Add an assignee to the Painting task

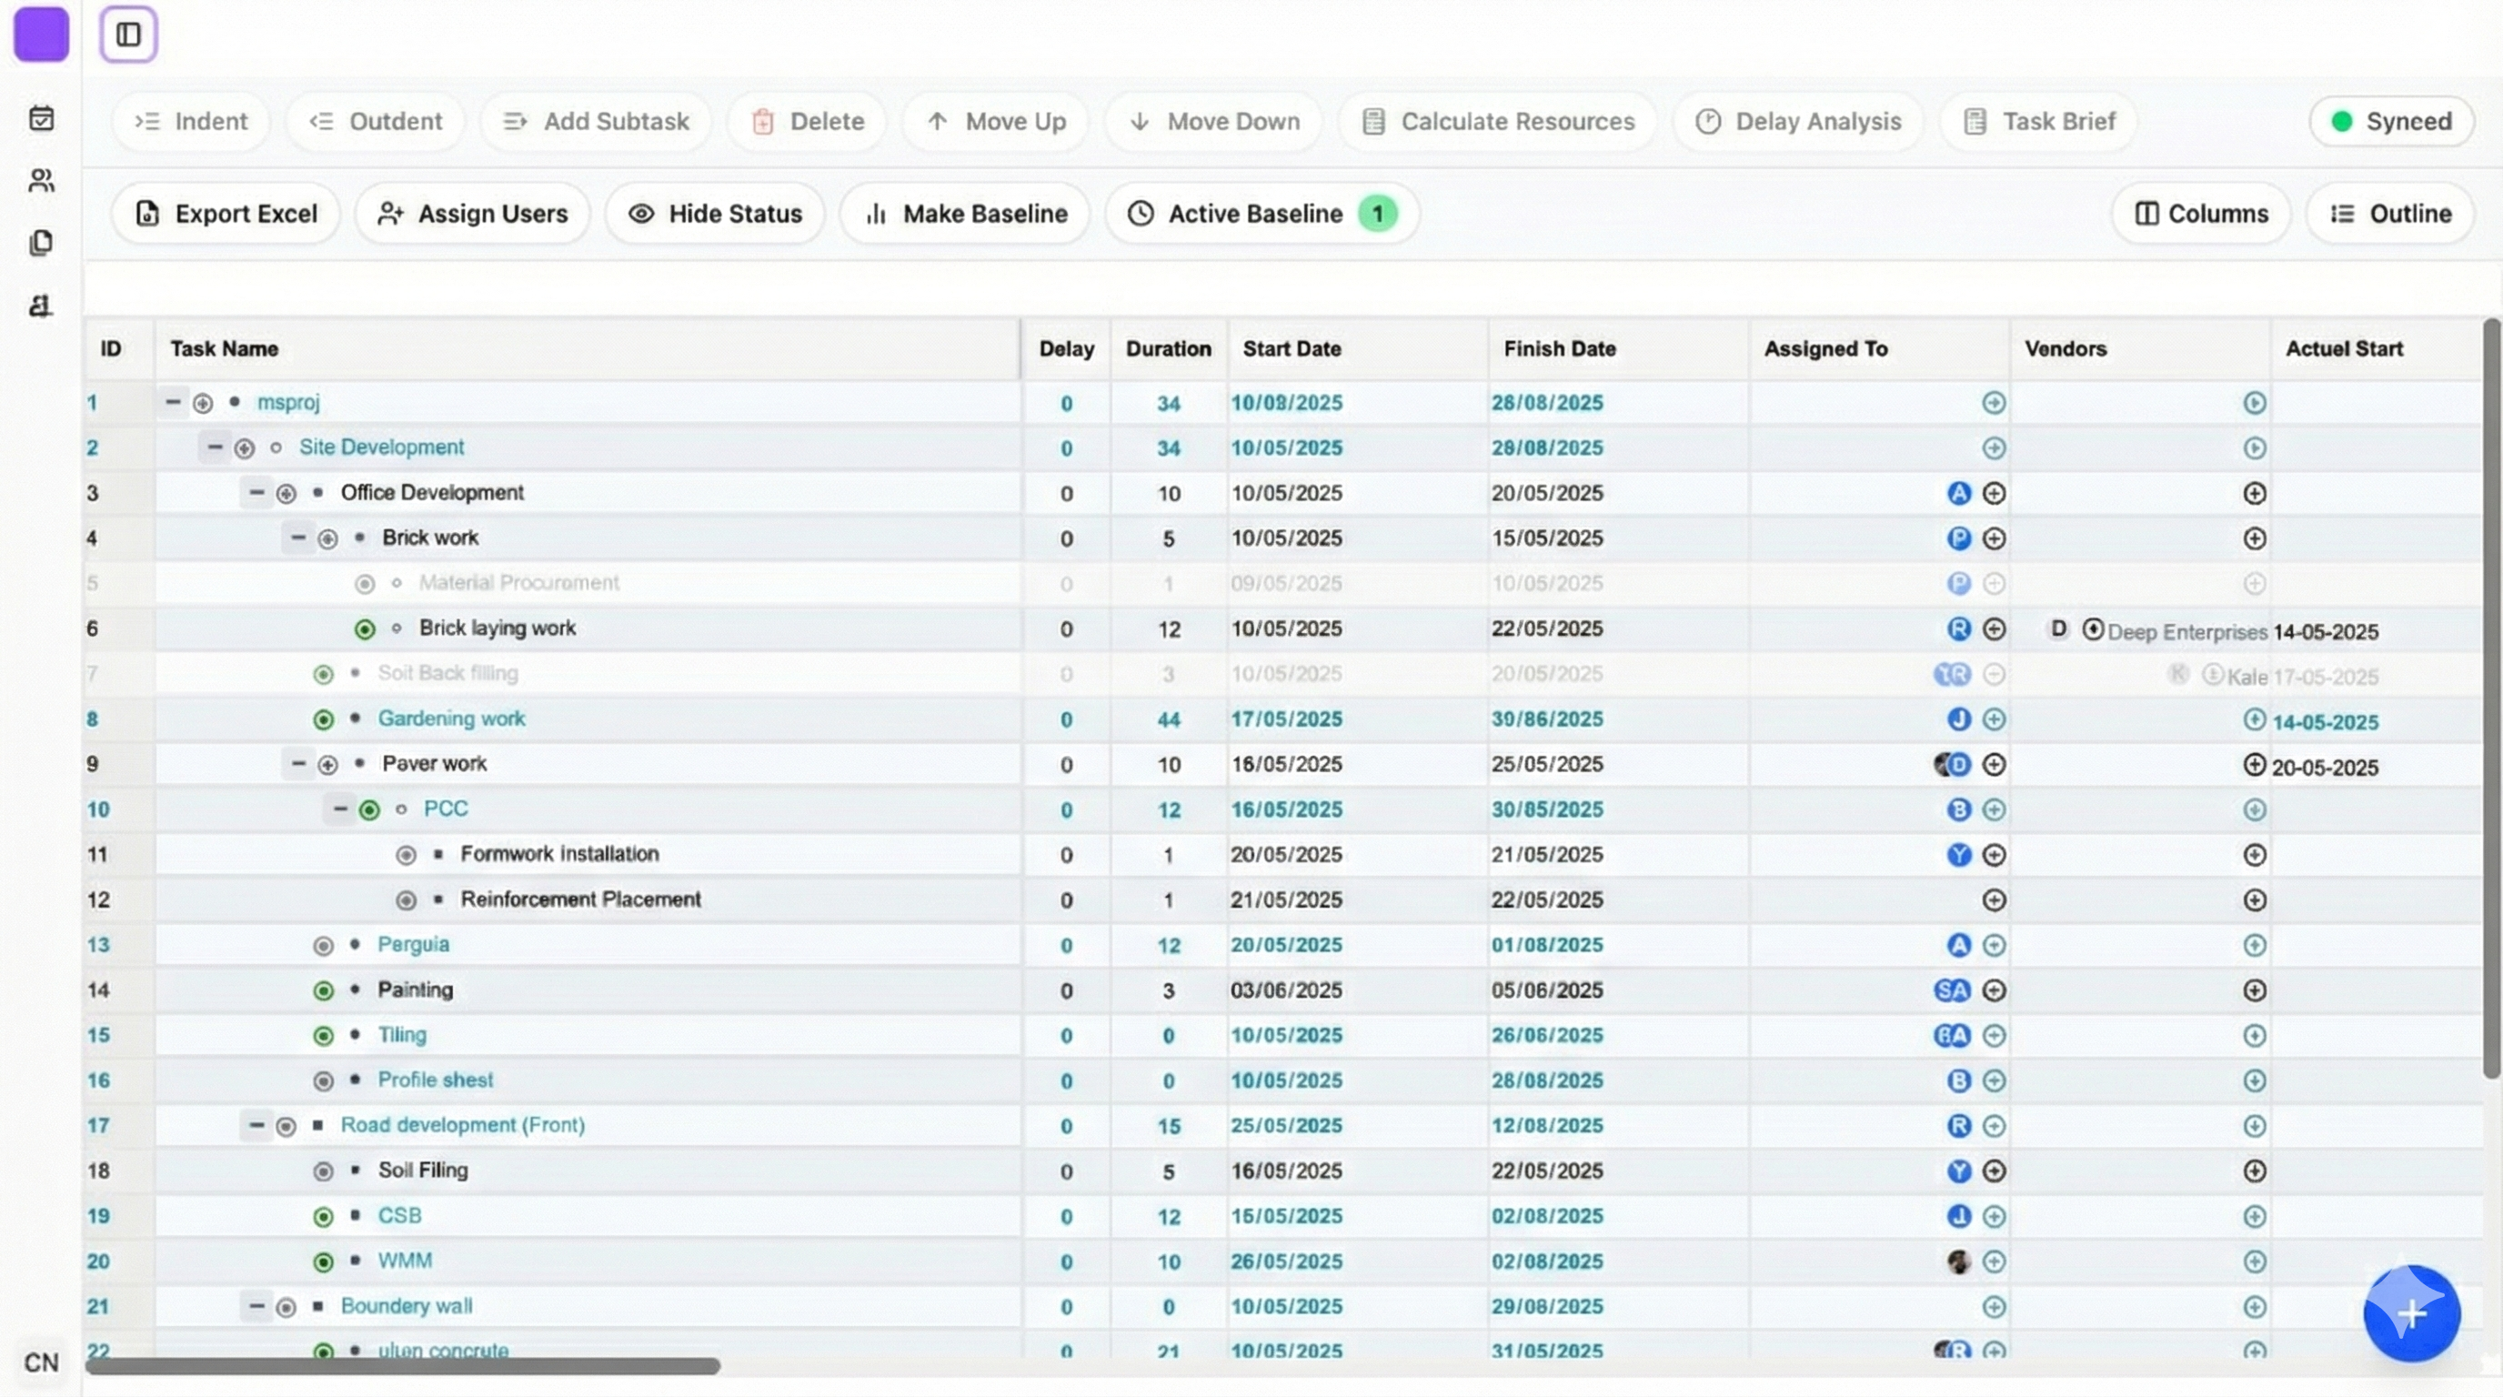(x=1995, y=991)
